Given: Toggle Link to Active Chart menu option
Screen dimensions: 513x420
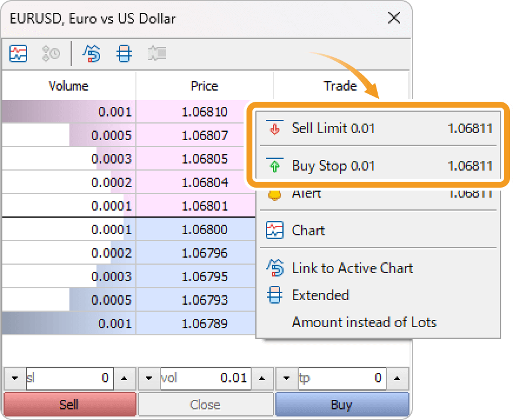Looking at the screenshot, I should tap(353, 268).
